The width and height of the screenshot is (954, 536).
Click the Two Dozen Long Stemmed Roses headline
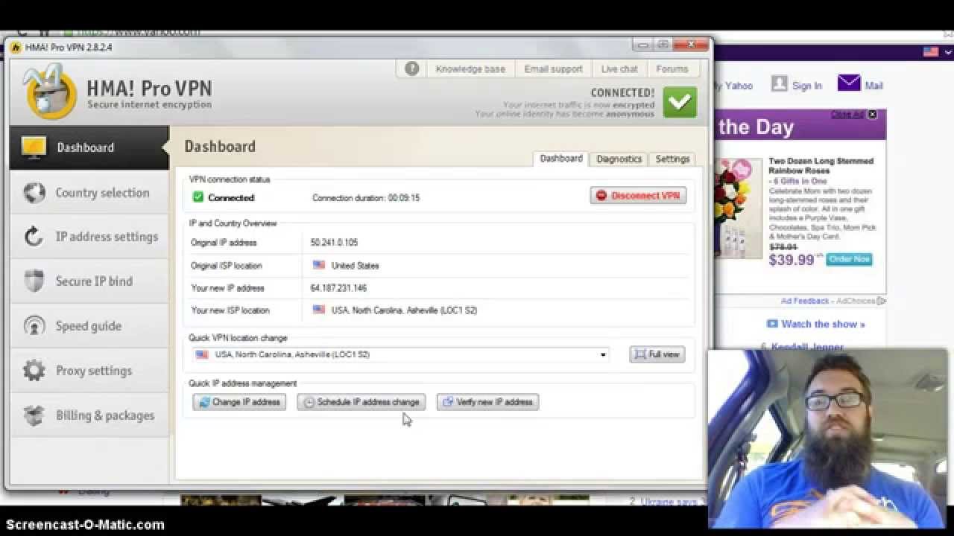tap(821, 165)
